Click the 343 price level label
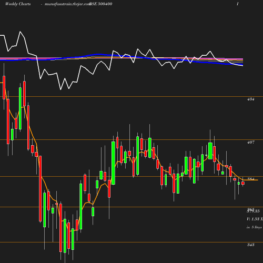 [250, 245]
